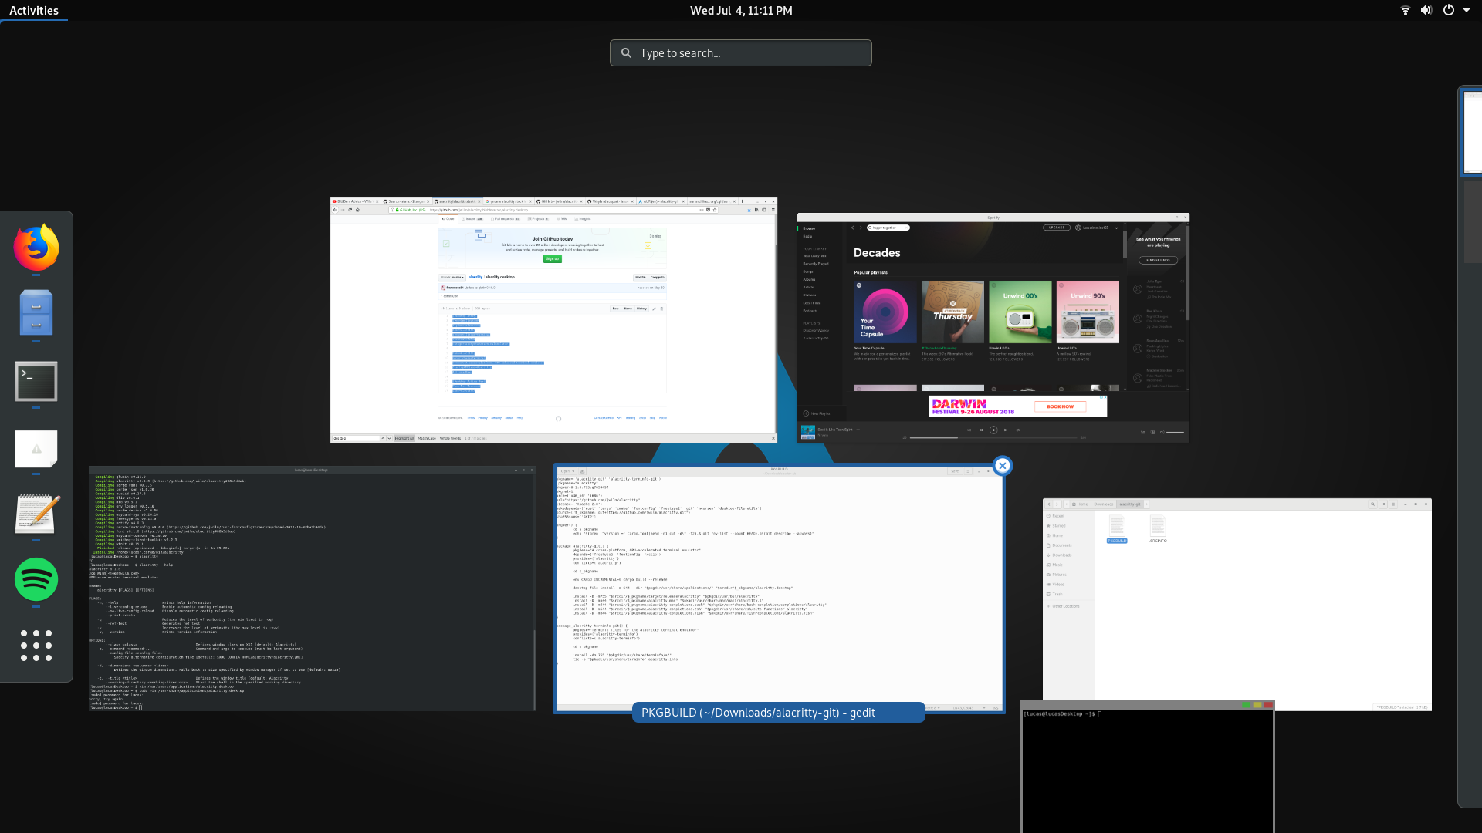The image size is (1482, 833).
Task: Open the Terminal from the dock
Action: point(36,381)
